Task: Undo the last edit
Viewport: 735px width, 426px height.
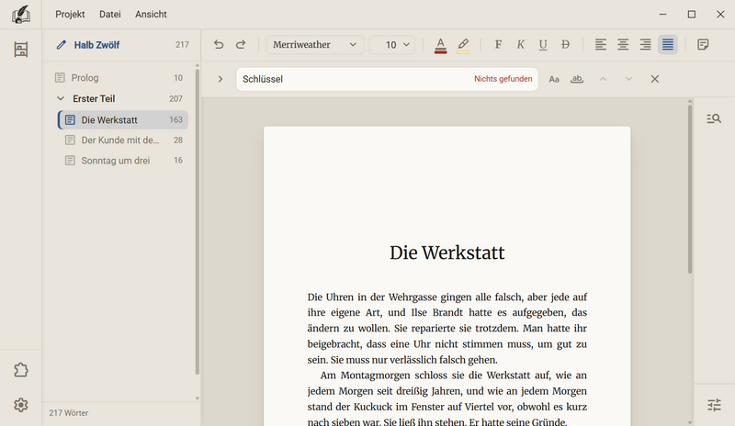Action: (x=219, y=44)
